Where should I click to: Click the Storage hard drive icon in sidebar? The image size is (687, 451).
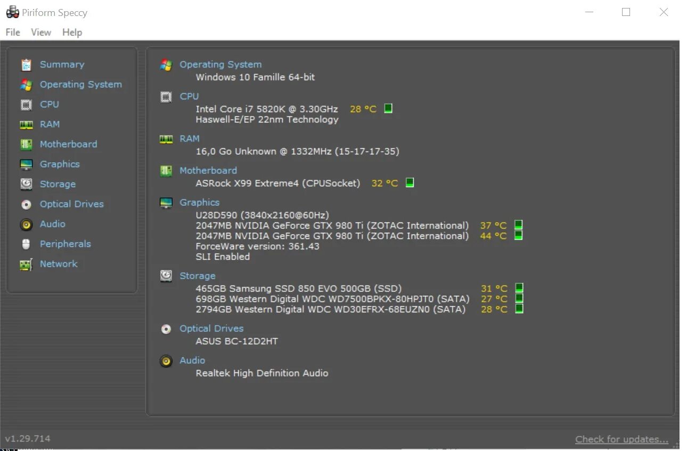tap(26, 185)
